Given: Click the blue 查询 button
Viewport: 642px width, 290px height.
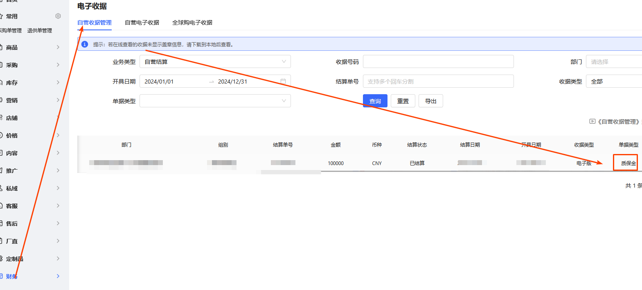Looking at the screenshot, I should 375,101.
